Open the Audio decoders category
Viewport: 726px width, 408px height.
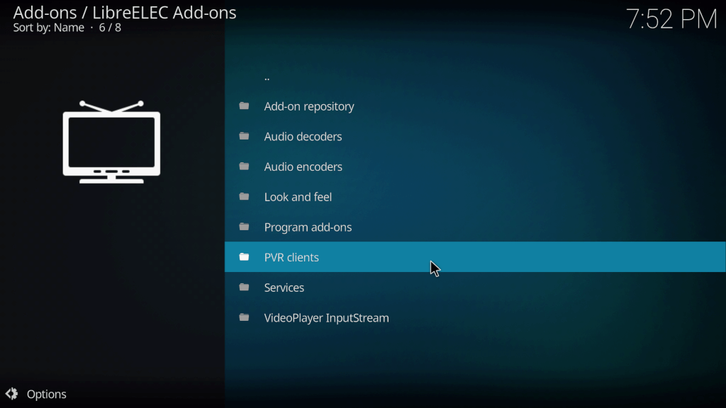303,137
